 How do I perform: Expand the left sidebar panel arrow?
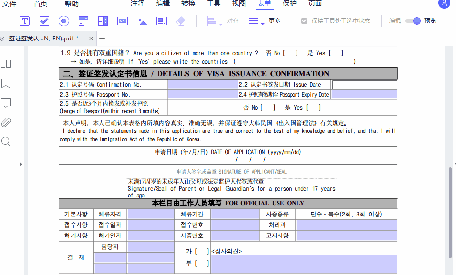20,164
